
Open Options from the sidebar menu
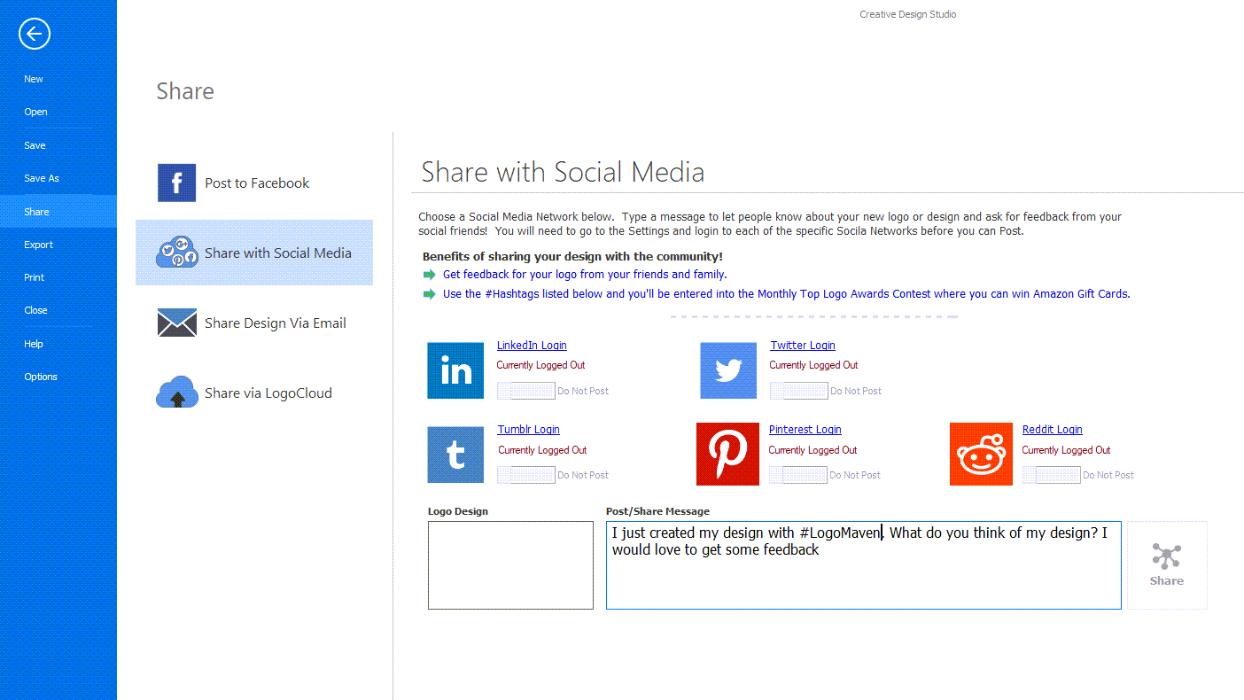pos(41,377)
